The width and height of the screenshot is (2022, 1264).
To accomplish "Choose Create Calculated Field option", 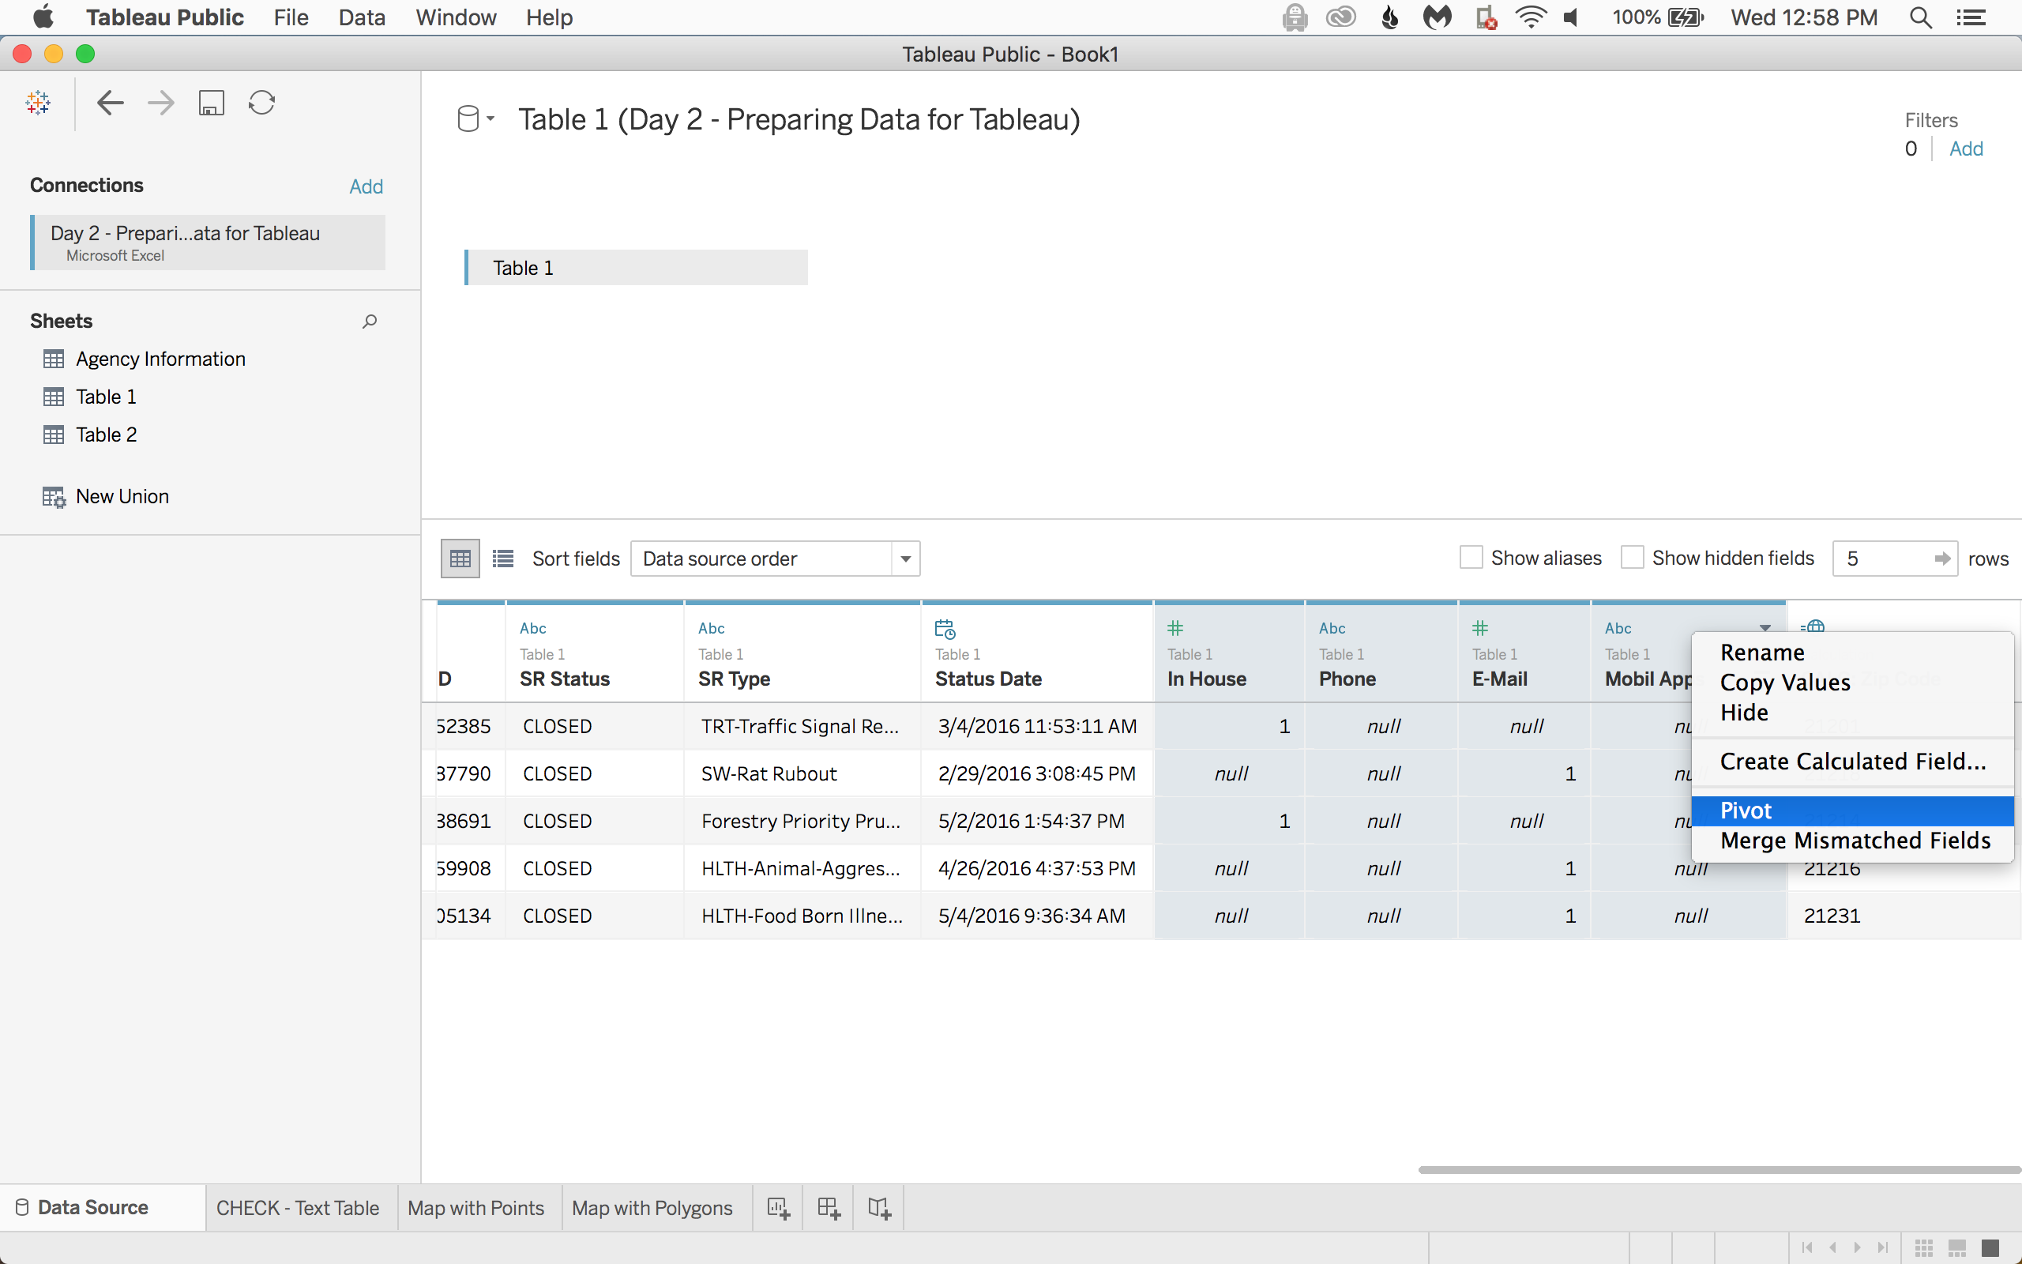I will point(1852,762).
